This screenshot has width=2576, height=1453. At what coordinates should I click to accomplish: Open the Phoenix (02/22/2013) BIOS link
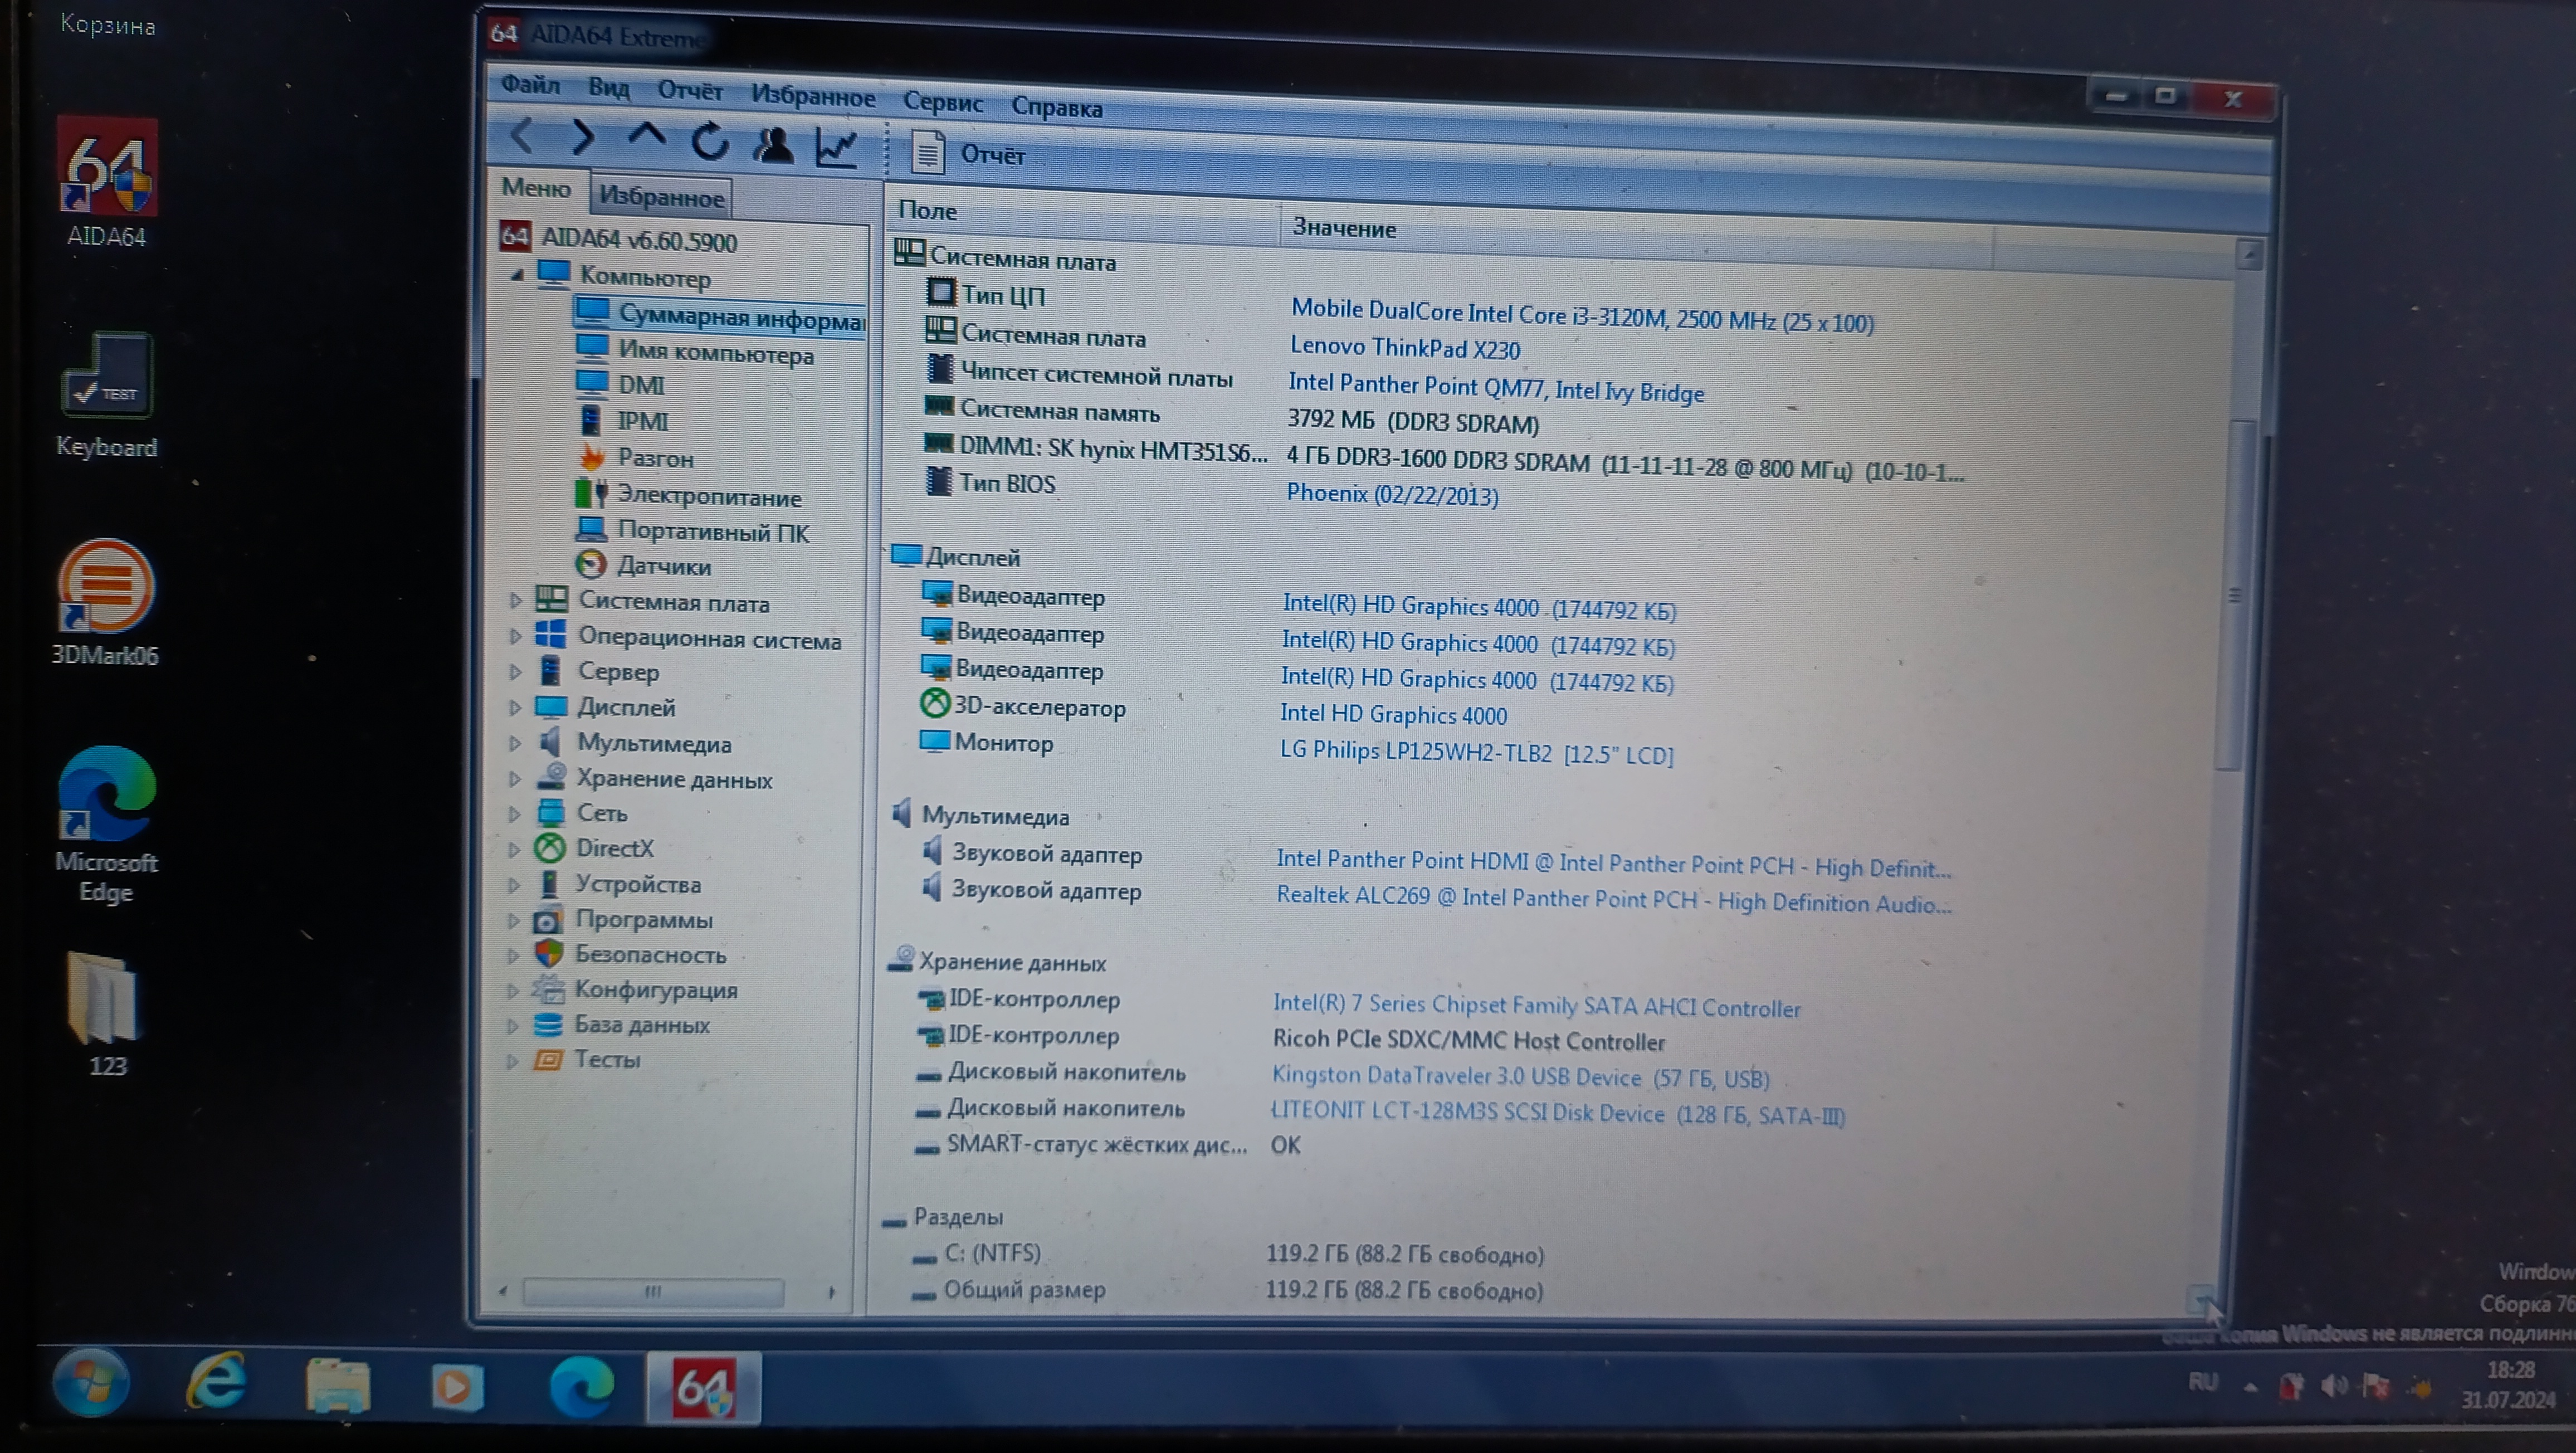(1392, 494)
